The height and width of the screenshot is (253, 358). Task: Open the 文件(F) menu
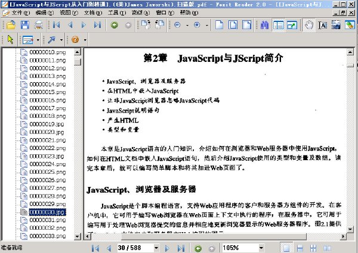(x=20, y=13)
